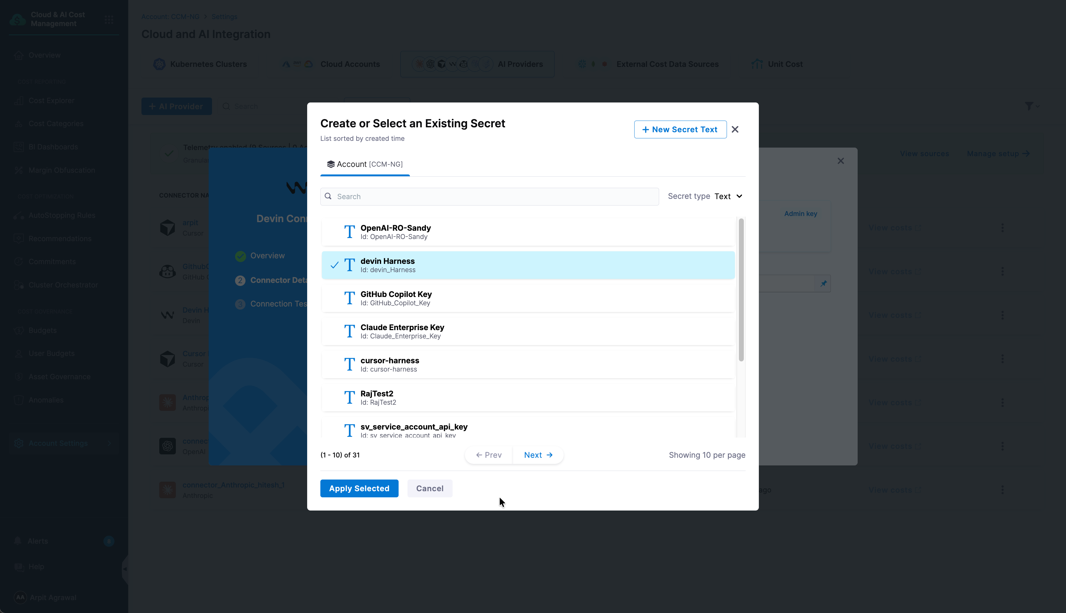Click the secrets list scrollbar
This screenshot has width=1066, height=613.
tap(741, 290)
